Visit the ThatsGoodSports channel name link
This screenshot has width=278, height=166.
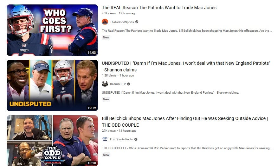(122, 22)
